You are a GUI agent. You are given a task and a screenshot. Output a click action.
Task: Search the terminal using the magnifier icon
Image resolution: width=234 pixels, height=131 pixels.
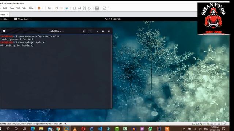84,31
